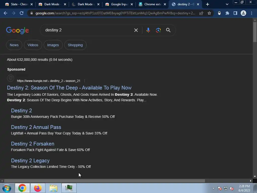The width and height of the screenshot is (257, 193).
Task: Click the vertical scrollbar thumb
Action: click(x=254, y=32)
